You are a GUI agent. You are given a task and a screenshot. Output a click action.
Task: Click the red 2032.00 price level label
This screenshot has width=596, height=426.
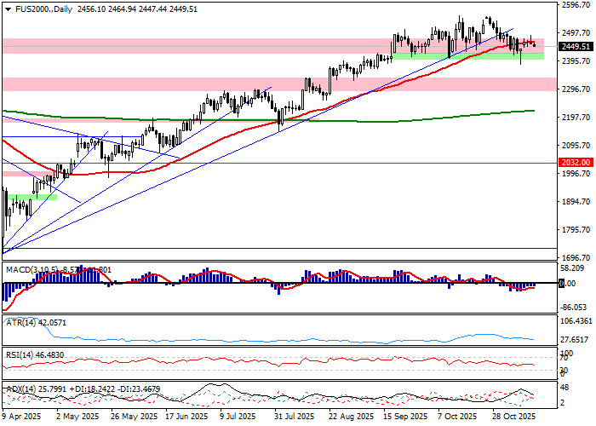[576, 162]
